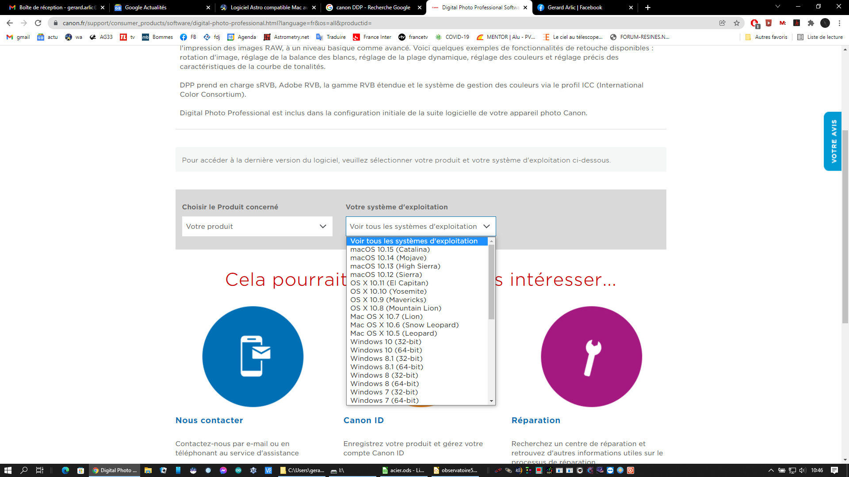Image resolution: width=849 pixels, height=477 pixels.
Task: Select macOS 10.15 (Catalina) option
Action: [390, 250]
